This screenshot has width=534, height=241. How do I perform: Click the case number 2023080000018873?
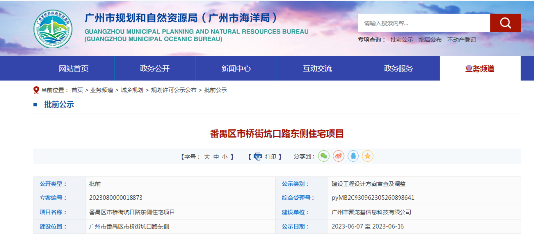(x=116, y=198)
